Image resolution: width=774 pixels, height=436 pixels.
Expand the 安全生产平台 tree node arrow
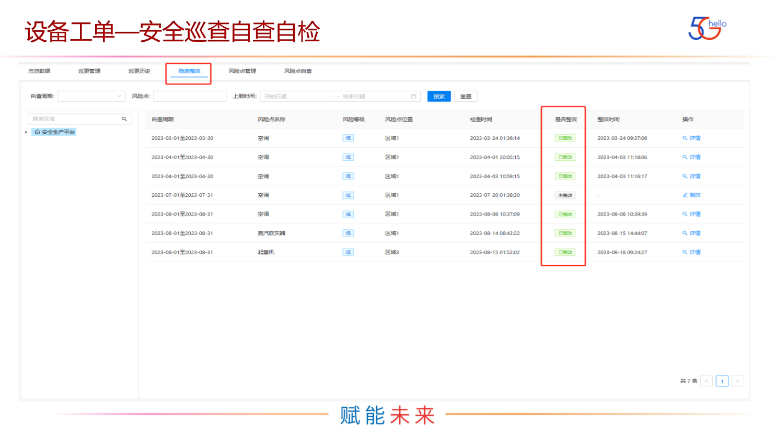tap(26, 132)
